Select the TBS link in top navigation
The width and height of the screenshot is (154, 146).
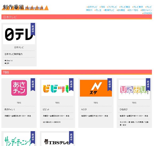pyautogui.click(x=102, y=7)
